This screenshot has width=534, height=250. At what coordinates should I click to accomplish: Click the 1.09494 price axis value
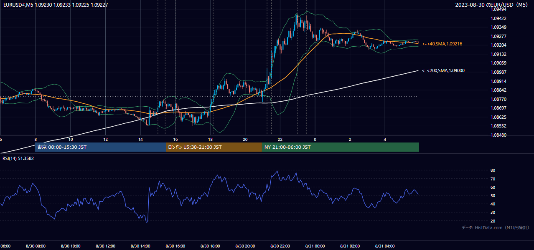tap(498, 9)
